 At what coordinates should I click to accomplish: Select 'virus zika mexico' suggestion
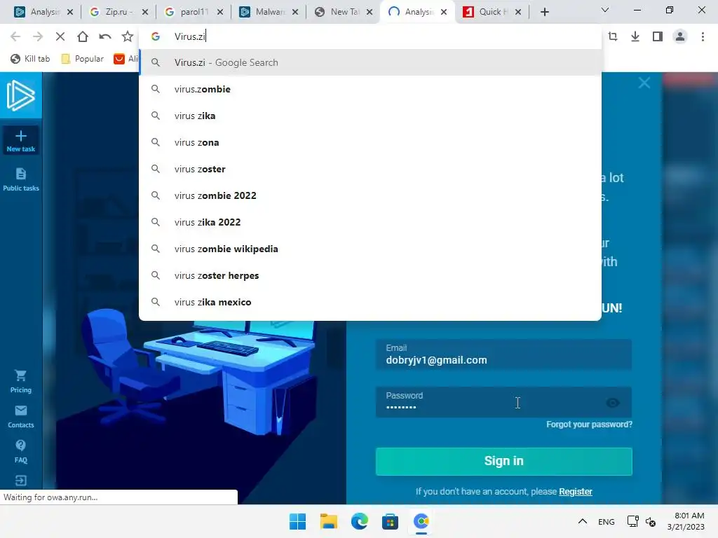click(370, 302)
